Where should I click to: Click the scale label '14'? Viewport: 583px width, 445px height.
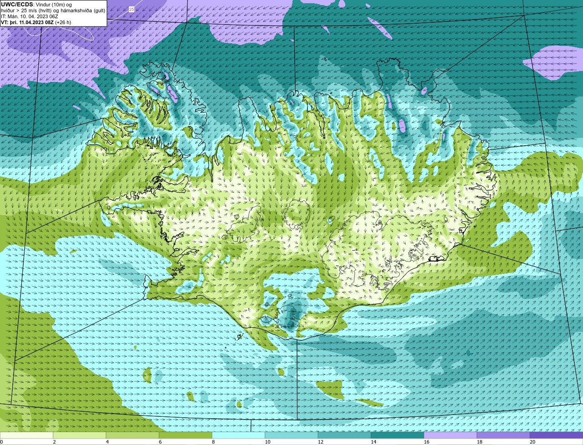[x=373, y=442]
